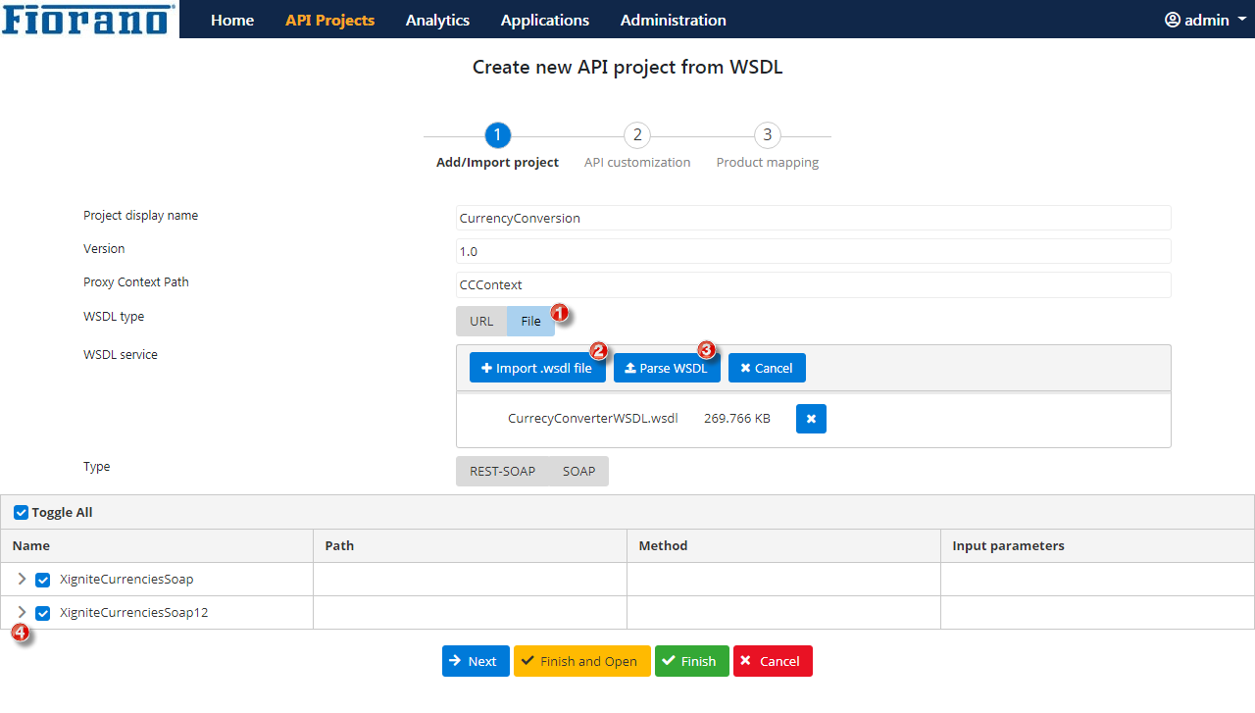Go to the Home menu
This screenshot has width=1255, height=713.
point(232,20)
